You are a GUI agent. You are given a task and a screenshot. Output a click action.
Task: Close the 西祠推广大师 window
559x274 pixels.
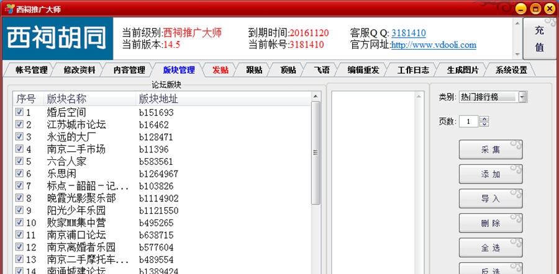(550, 9)
